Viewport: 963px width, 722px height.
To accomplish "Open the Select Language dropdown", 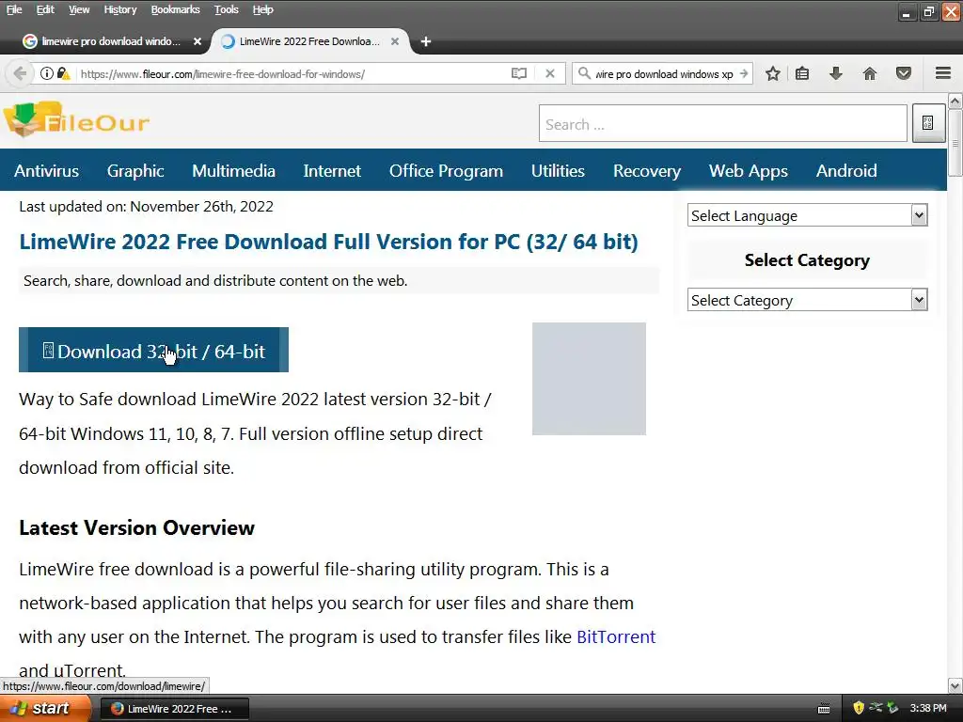I will coord(807,215).
